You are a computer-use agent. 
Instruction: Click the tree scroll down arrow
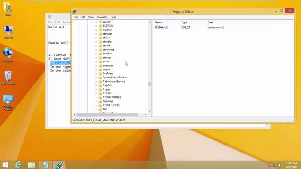[x=150, y=111]
